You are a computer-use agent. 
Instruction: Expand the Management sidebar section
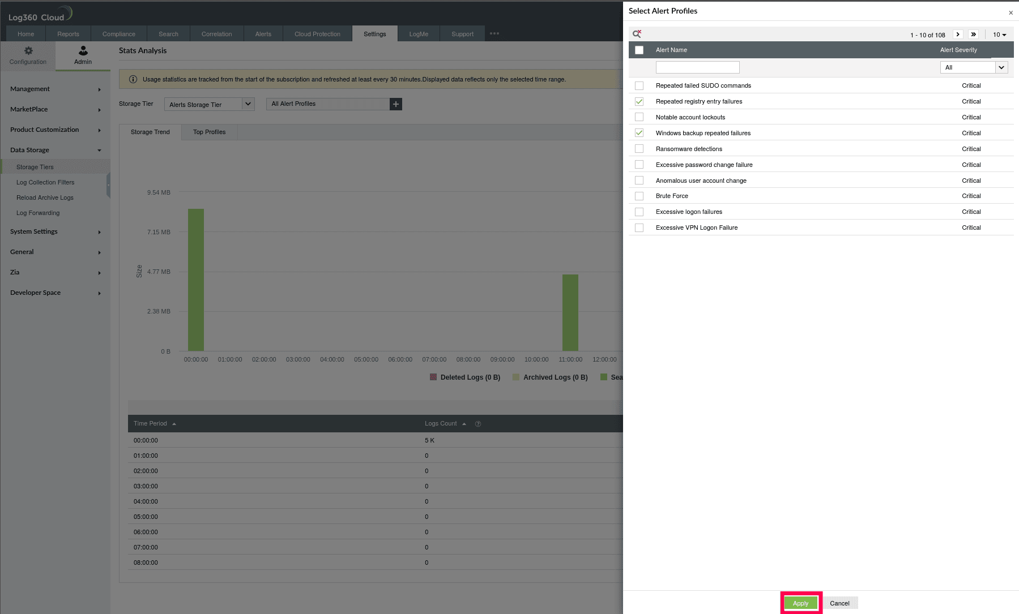55,89
